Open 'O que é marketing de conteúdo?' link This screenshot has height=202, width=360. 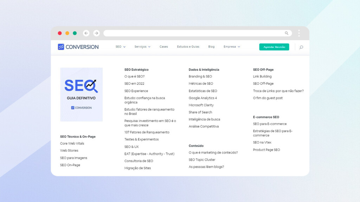213,152
